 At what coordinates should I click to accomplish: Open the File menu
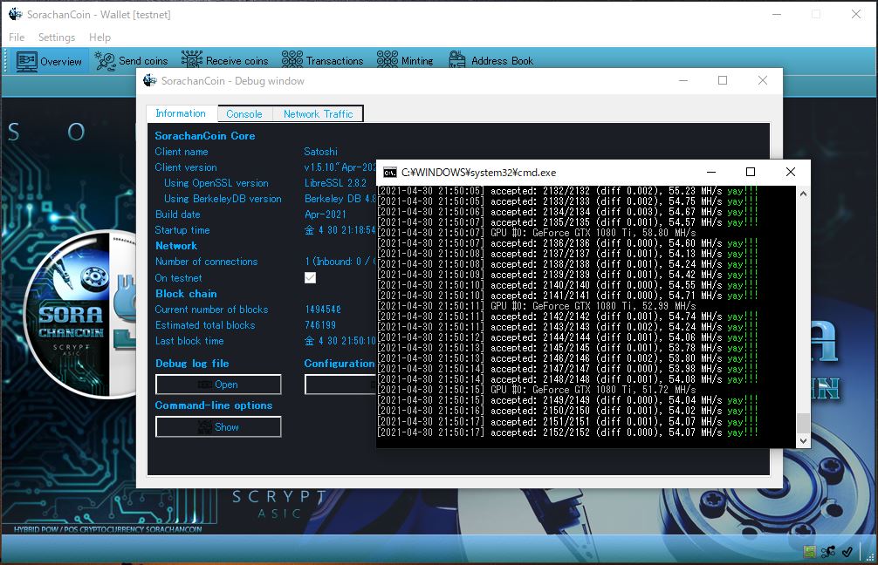click(x=17, y=37)
